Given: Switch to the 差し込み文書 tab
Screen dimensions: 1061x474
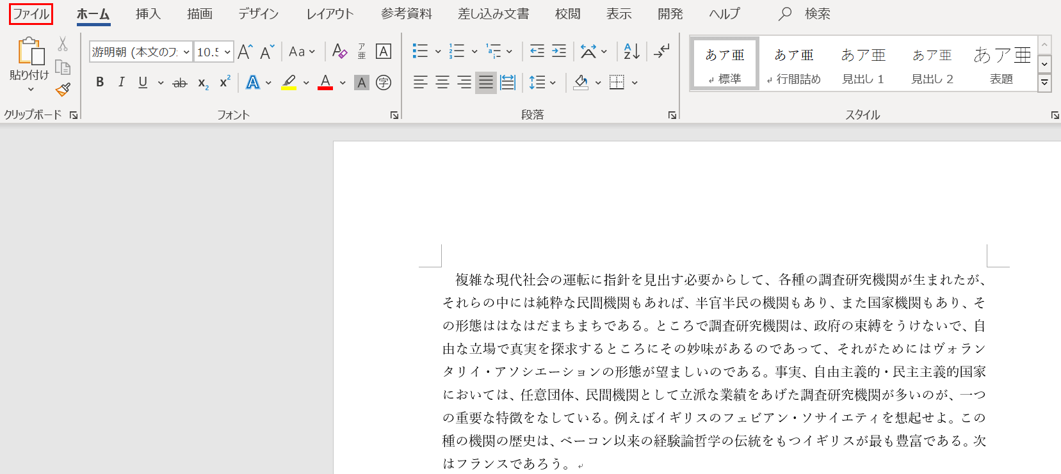Looking at the screenshot, I should (x=494, y=14).
